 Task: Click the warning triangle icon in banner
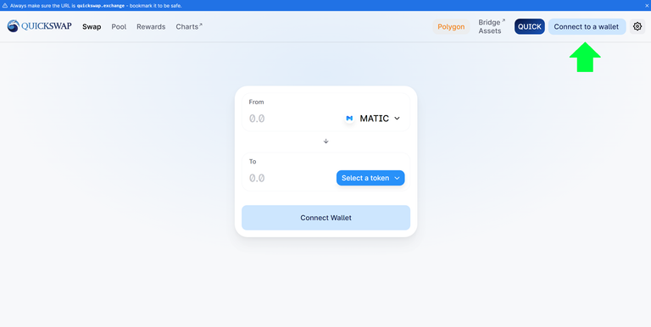5,6
